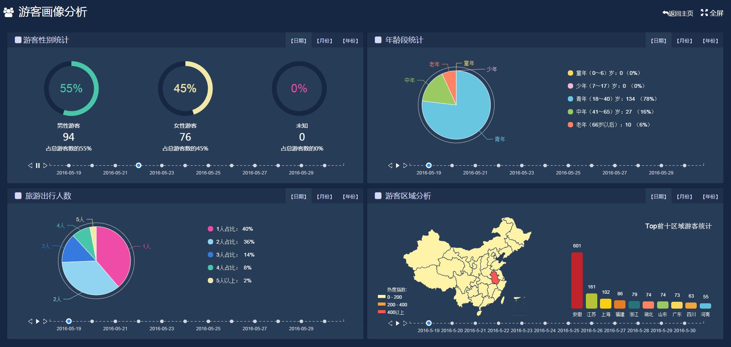Screen dimensions: 731x347
Task: Step back on travel group size timeline
Action: coord(30,321)
